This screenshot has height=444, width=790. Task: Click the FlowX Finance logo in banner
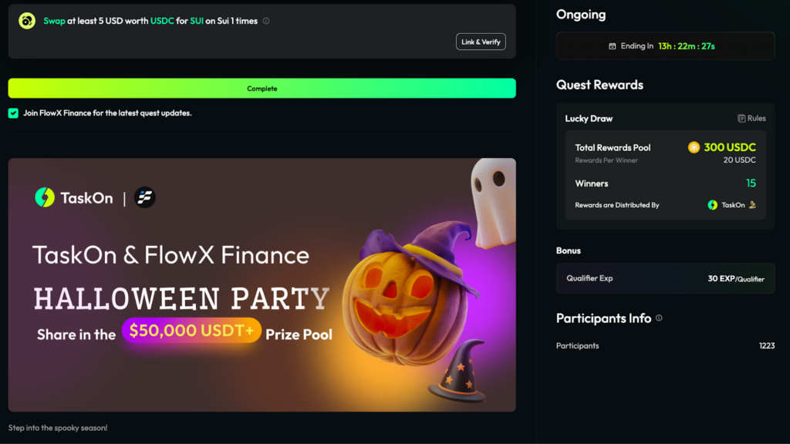coord(144,197)
